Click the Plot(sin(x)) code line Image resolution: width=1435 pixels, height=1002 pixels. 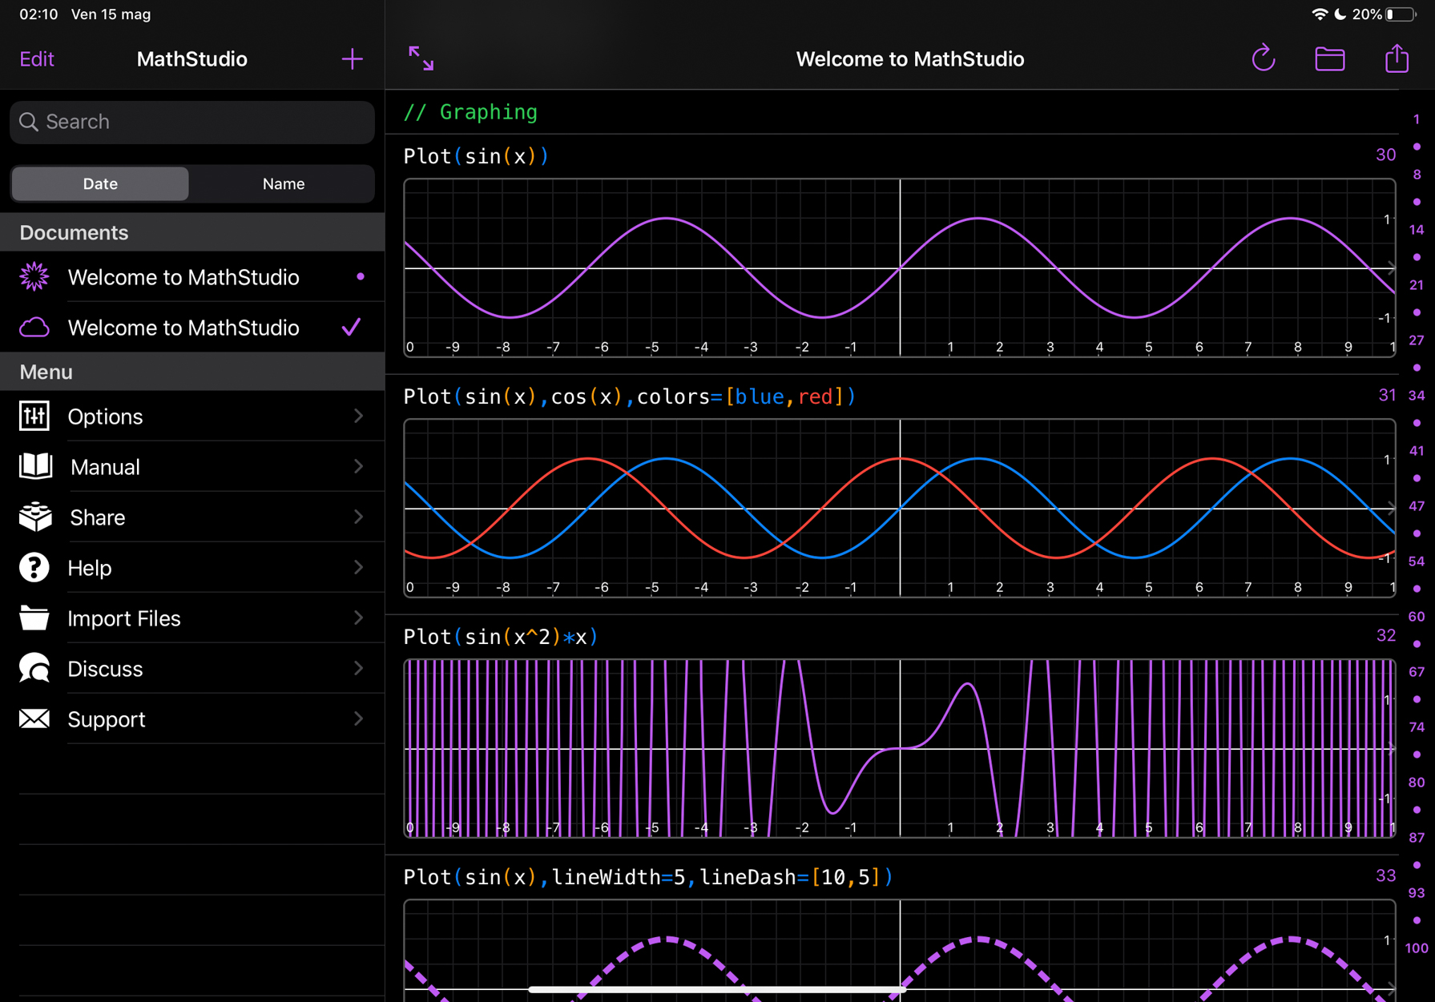(x=476, y=156)
